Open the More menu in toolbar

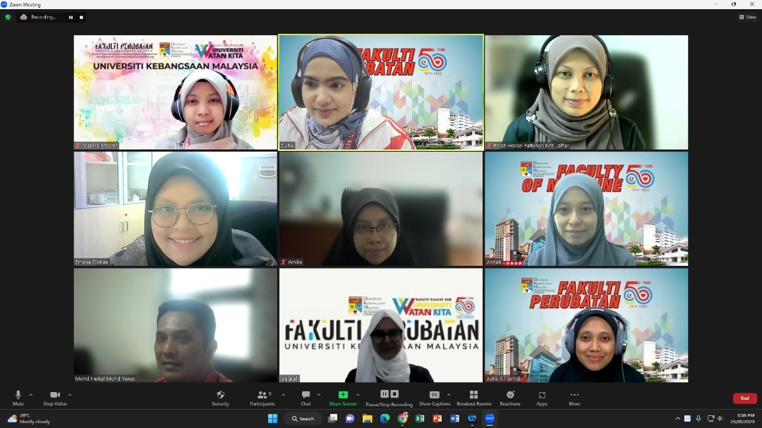pyautogui.click(x=574, y=396)
